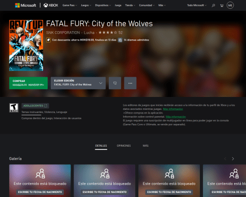Click the Lucha genre link
The height and width of the screenshot is (197, 246).
[89, 33]
